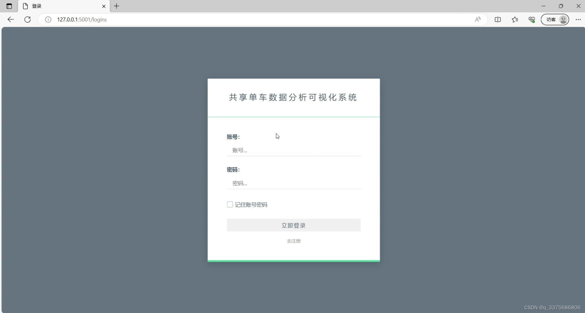Screen dimensions: 585x313
Task: Open a new browser tab with plus icon
Action: point(117,6)
